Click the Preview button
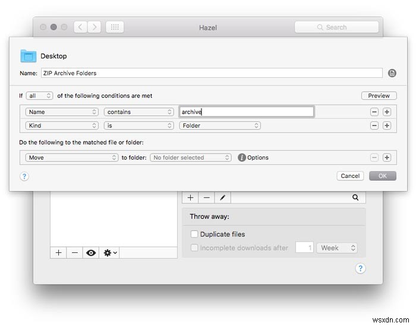Screen dimensions: 416x326 [x=379, y=96]
